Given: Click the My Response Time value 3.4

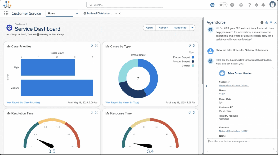Looking at the screenshot, I should pos(150,151).
